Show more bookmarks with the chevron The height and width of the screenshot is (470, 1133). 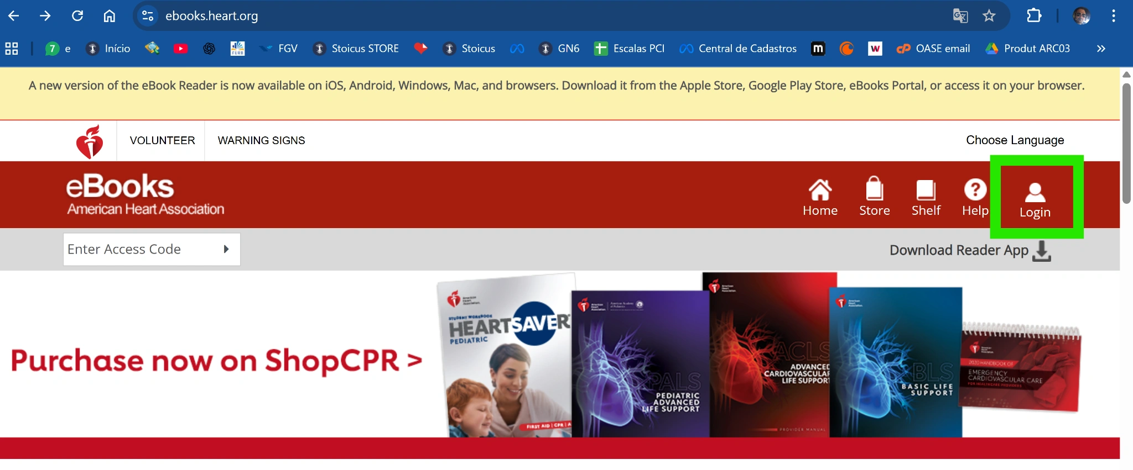(x=1101, y=49)
